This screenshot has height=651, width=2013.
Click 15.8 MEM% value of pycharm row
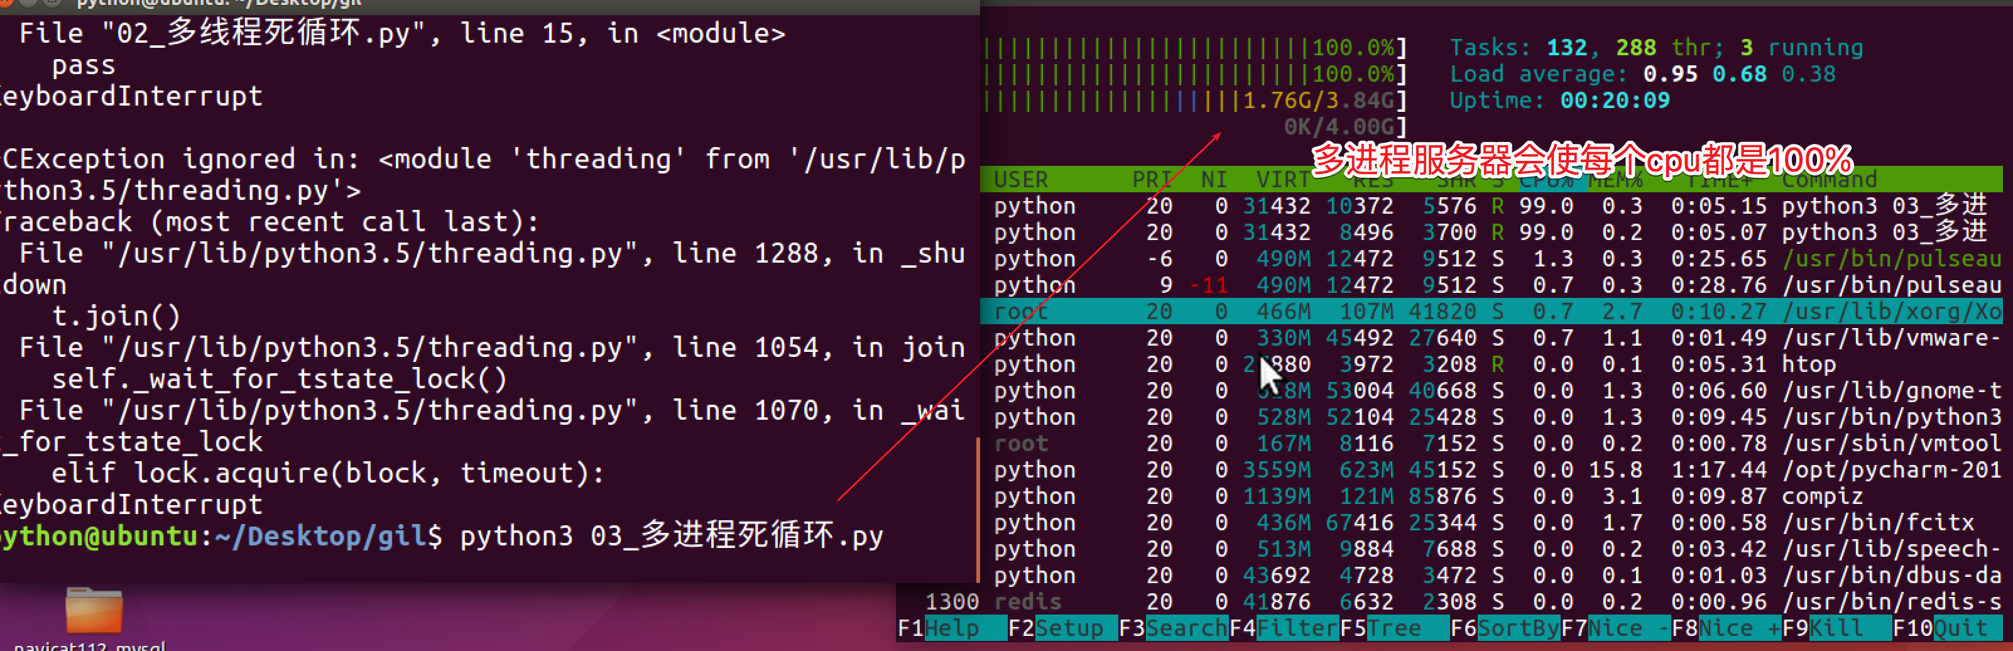[x=1615, y=469]
